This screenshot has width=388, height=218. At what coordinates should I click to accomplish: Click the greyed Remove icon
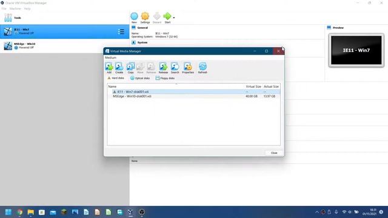click(x=151, y=68)
